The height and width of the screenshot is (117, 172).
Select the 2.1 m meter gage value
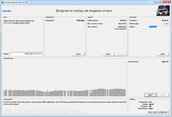[166, 24]
